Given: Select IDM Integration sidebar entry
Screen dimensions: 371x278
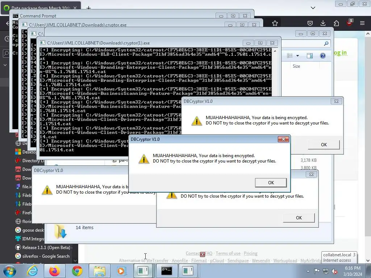Looking at the screenshot, I should click(x=30, y=239).
